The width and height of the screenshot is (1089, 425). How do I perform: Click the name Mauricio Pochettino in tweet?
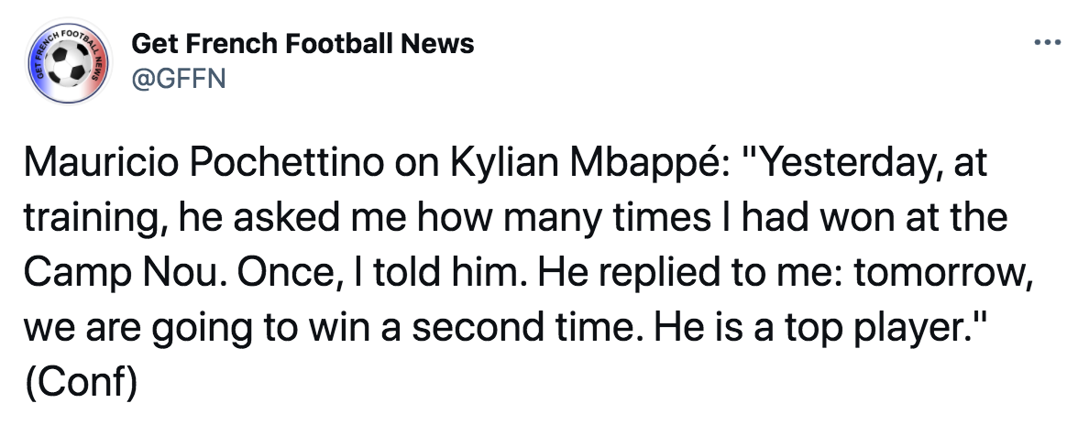[x=203, y=164]
